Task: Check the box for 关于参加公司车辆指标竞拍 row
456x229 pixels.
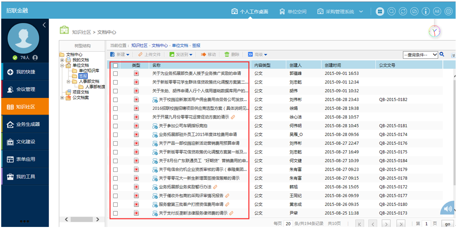Action: tap(116, 126)
